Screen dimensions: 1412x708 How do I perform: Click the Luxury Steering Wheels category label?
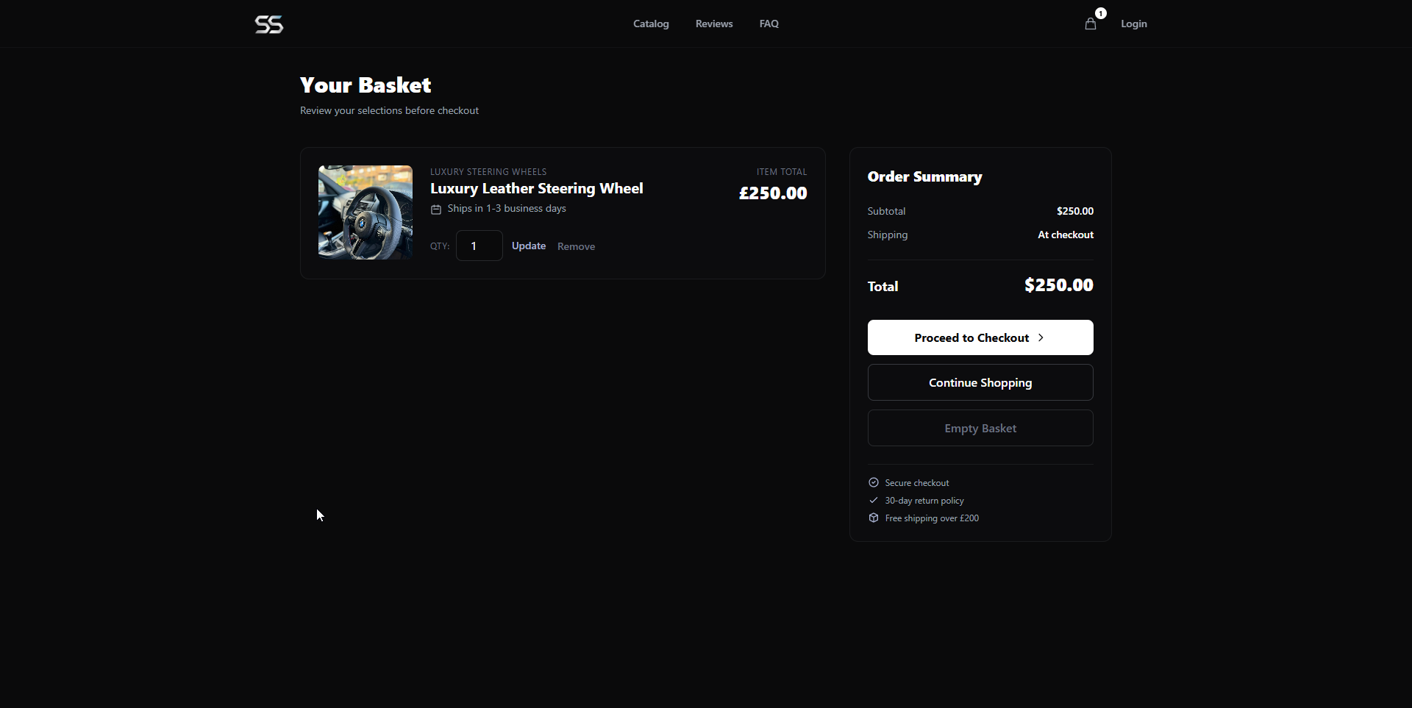488,172
